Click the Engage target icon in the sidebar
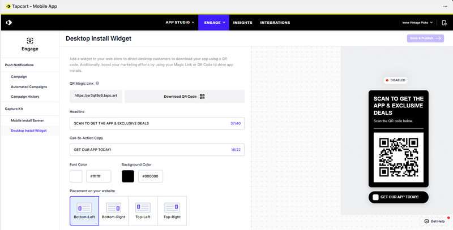The width and height of the screenshot is (453, 230). coord(30,40)
